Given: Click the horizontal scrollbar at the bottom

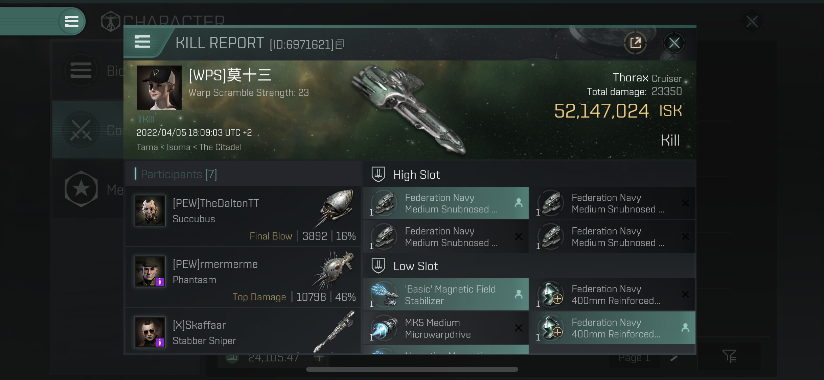Looking at the screenshot, I should (412, 369).
